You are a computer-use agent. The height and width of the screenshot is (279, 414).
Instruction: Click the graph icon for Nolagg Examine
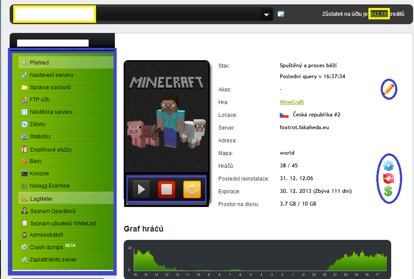pyautogui.click(x=24, y=186)
